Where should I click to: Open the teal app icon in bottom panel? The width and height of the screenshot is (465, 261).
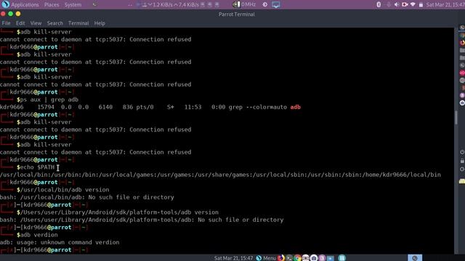click(341, 258)
